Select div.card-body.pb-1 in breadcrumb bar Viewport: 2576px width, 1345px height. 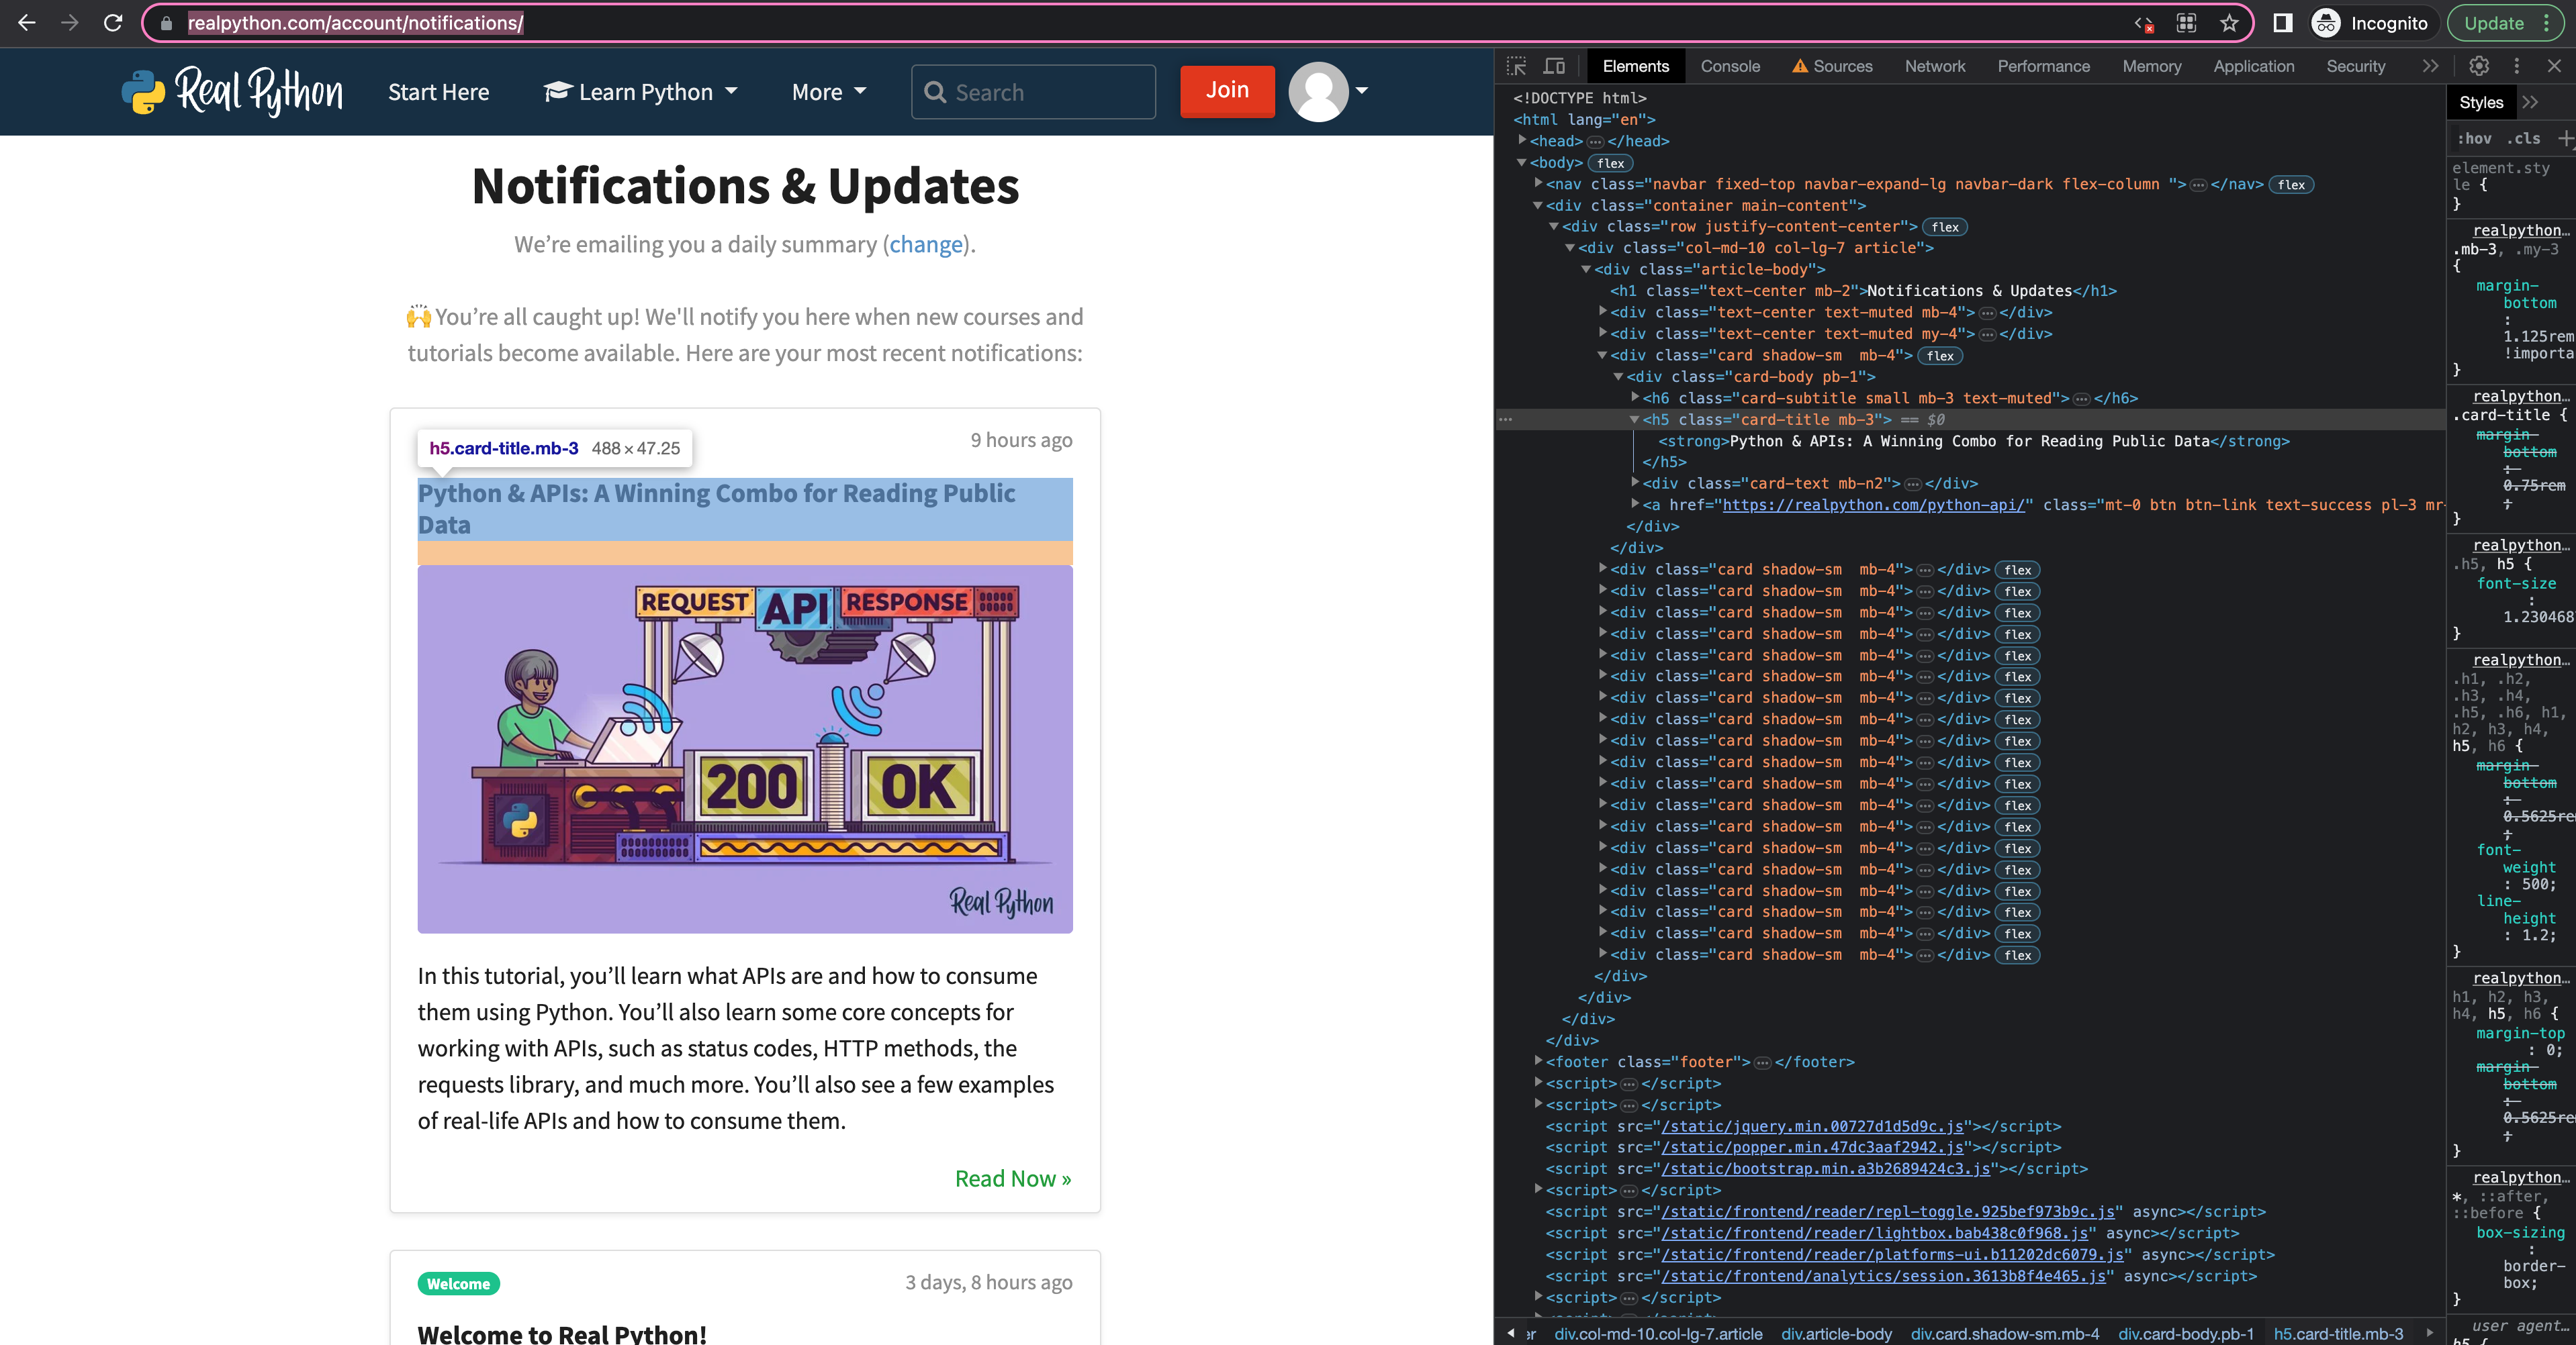2186,1334
